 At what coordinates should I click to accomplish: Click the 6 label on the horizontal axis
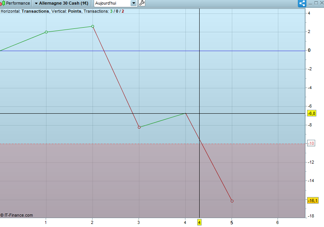pyautogui.click(x=278, y=222)
